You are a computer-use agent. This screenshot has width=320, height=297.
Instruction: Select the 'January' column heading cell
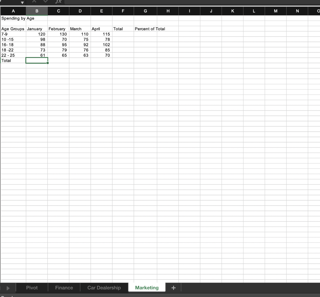pyautogui.click(x=37, y=29)
